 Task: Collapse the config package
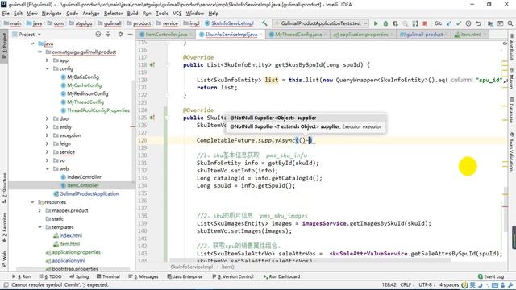[x=47, y=68]
